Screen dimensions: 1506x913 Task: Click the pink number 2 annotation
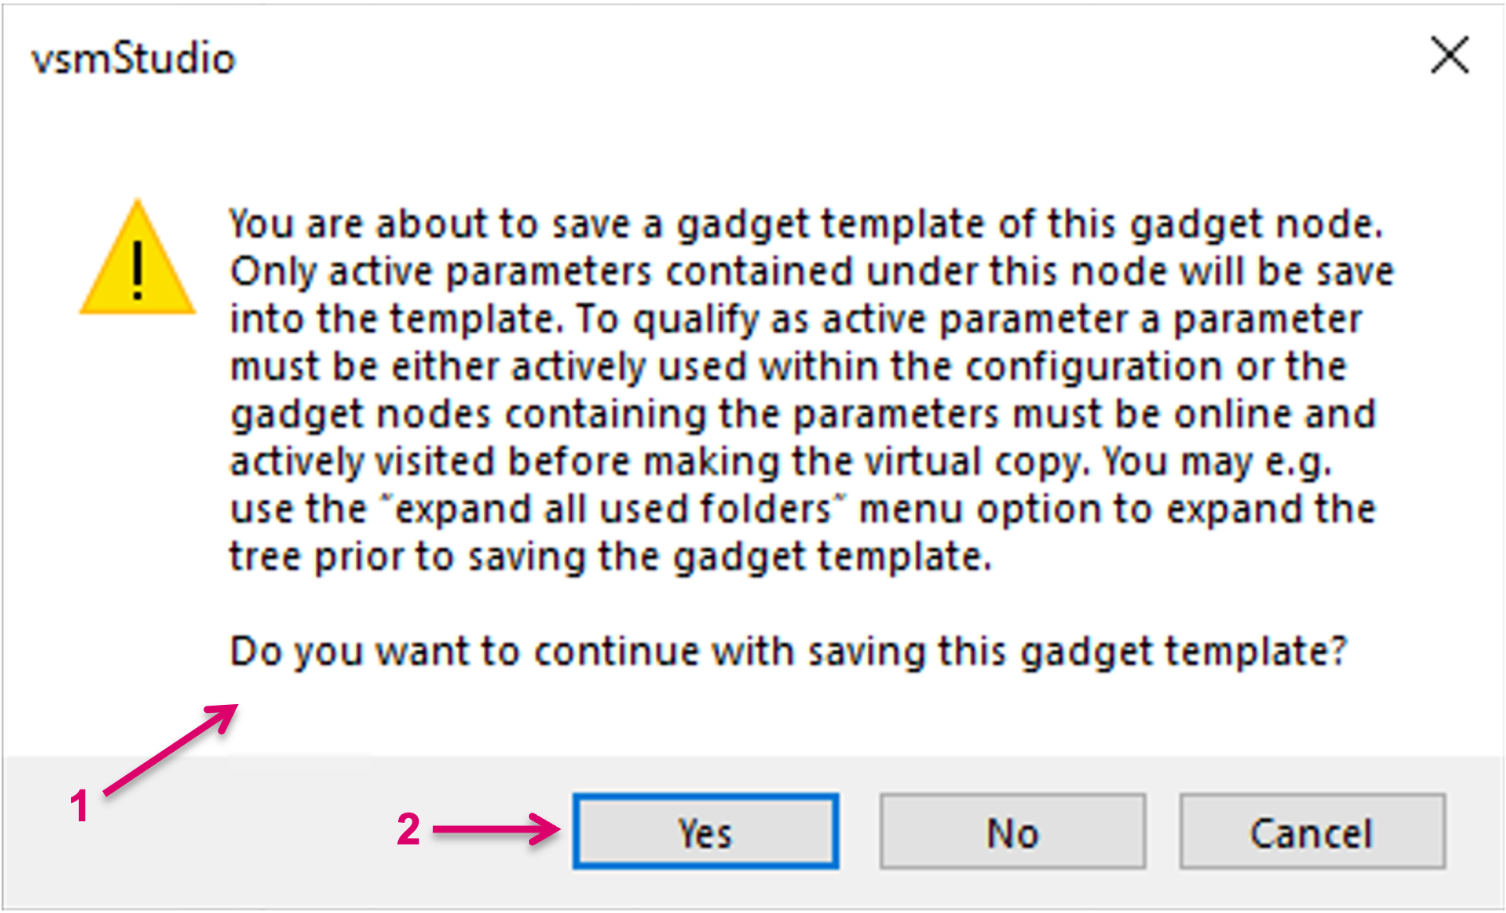click(x=408, y=829)
